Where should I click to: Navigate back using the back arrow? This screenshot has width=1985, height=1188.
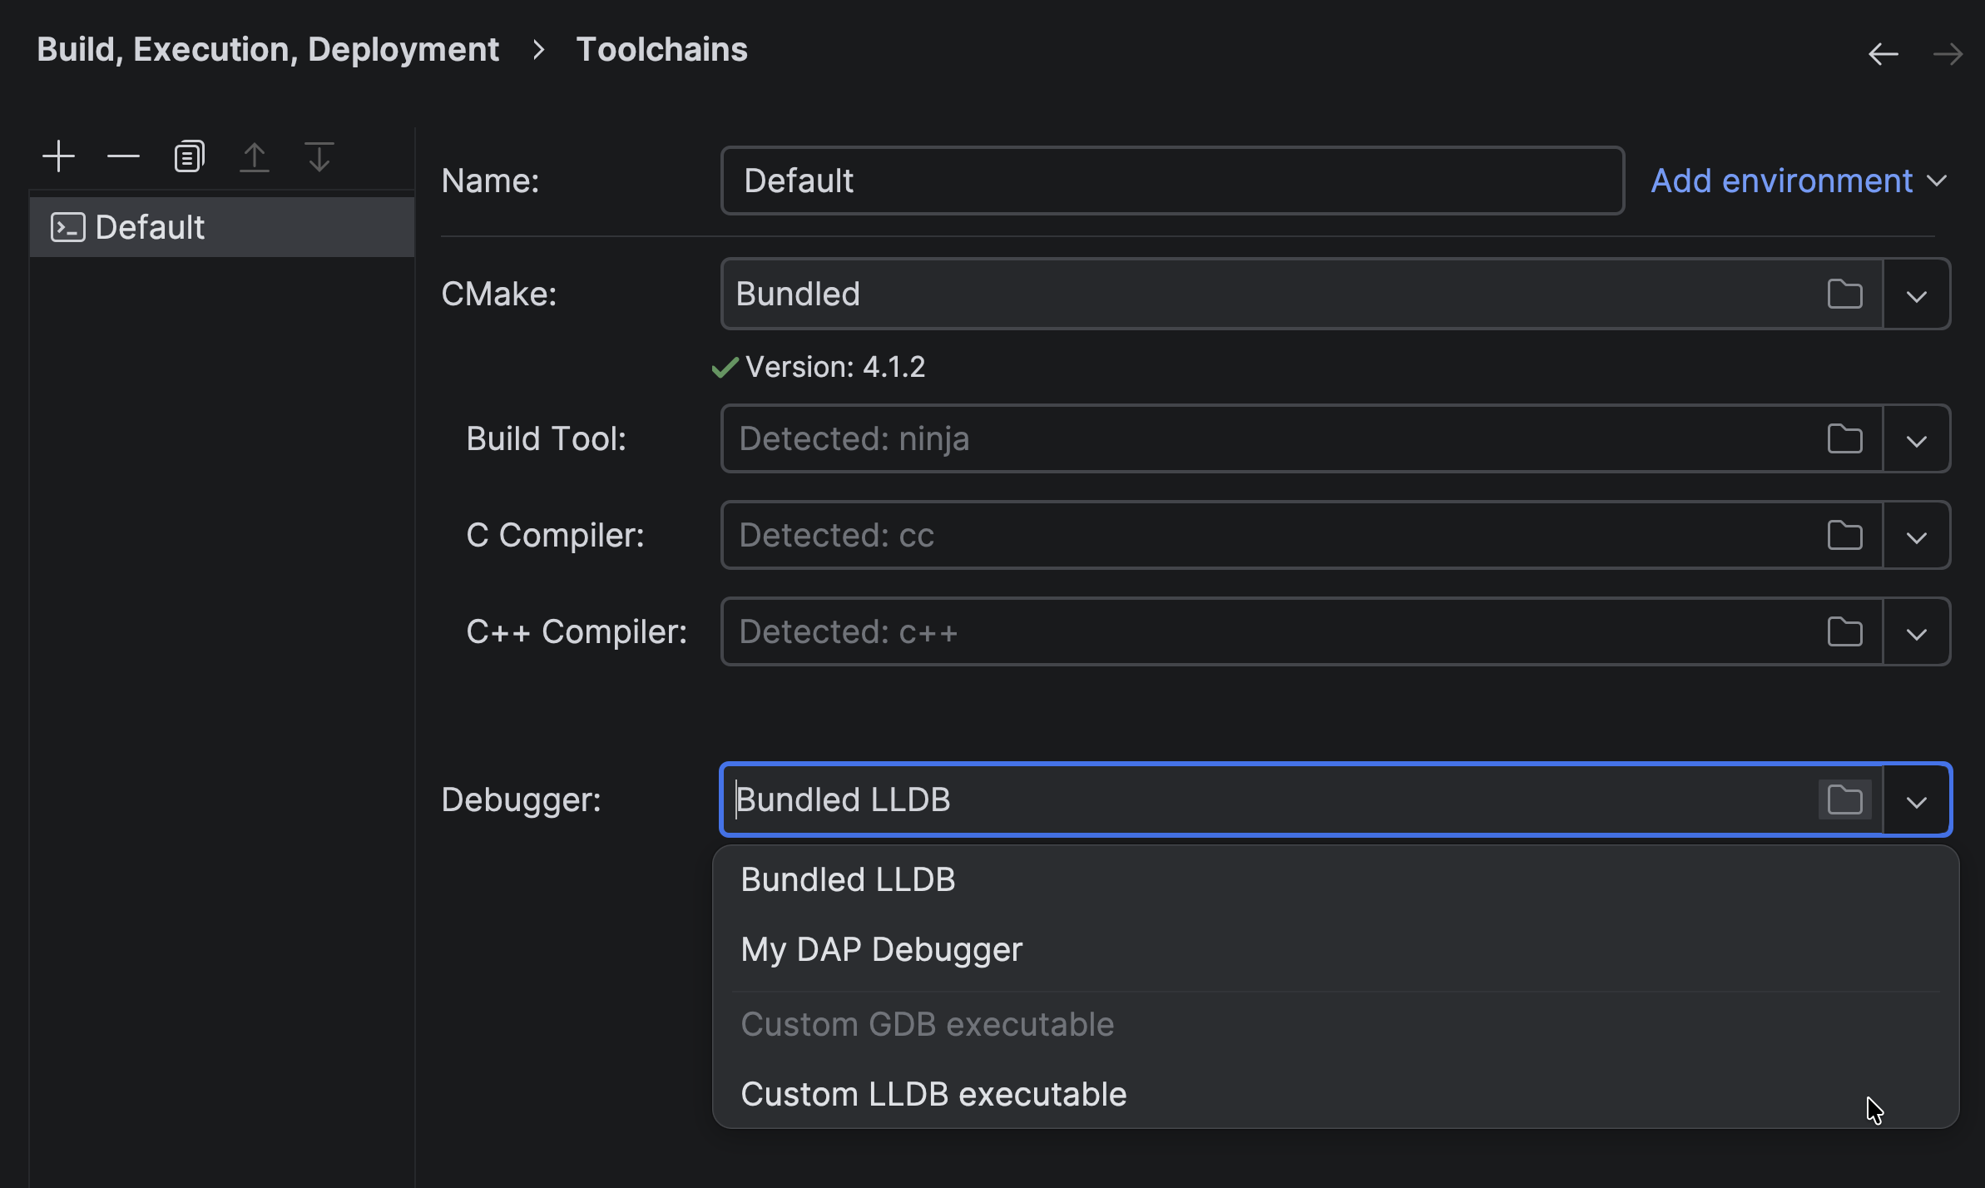[1883, 52]
